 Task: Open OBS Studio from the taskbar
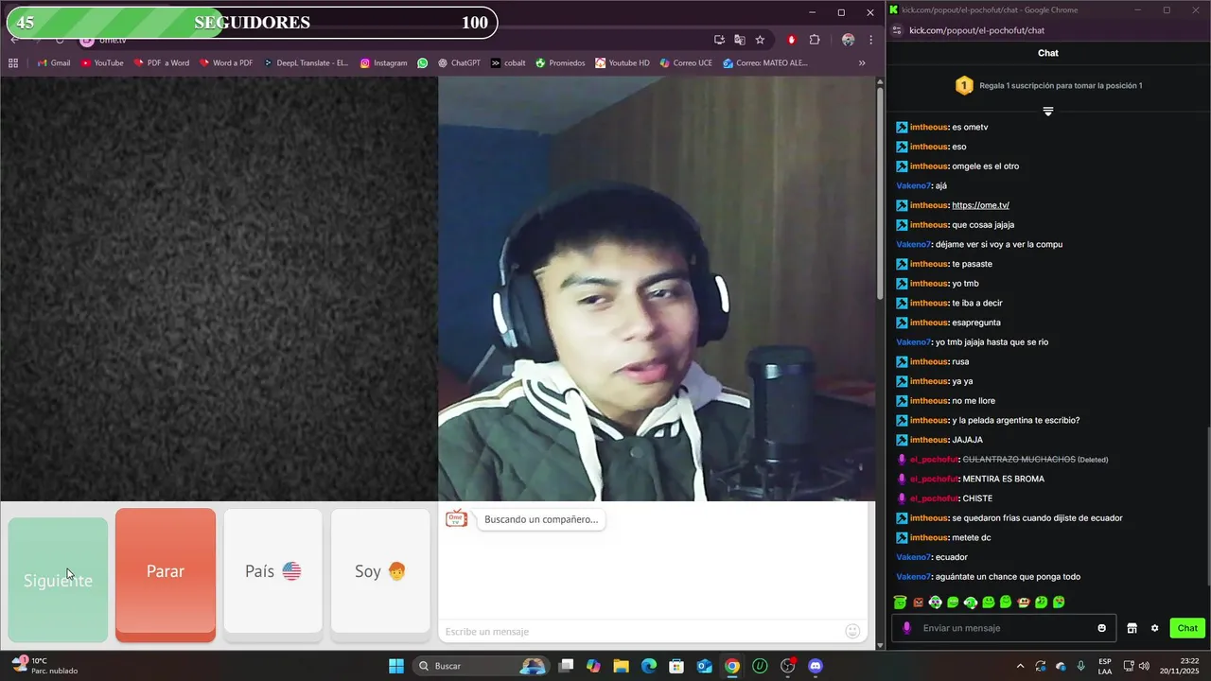pos(787,666)
